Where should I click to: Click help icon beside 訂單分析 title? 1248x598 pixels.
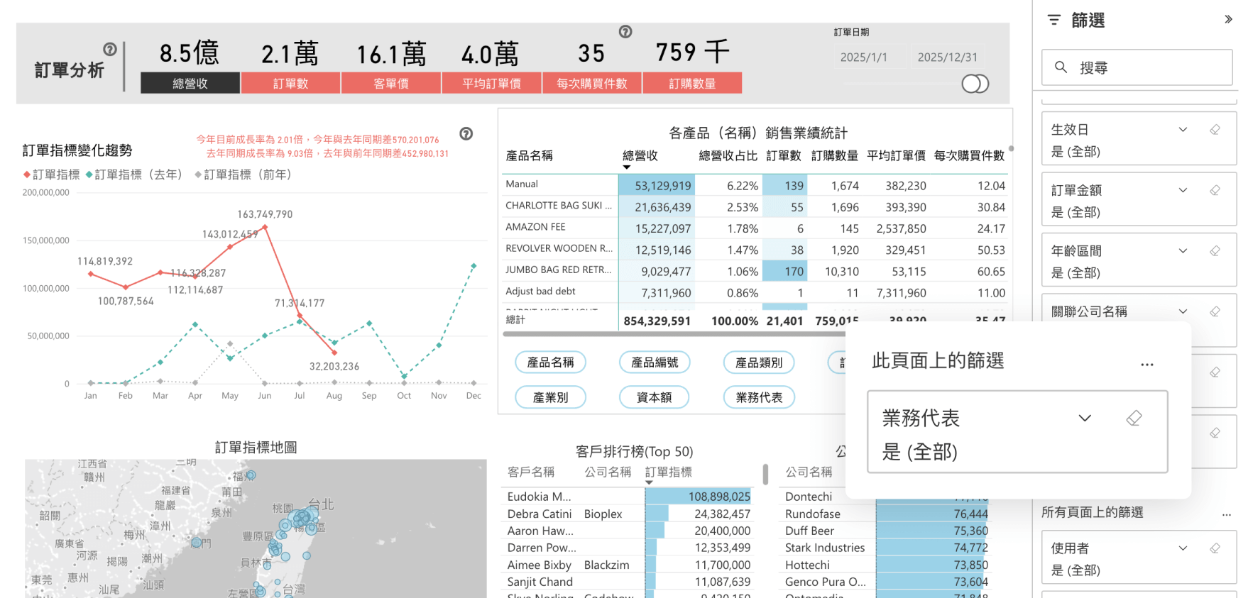coord(110,49)
